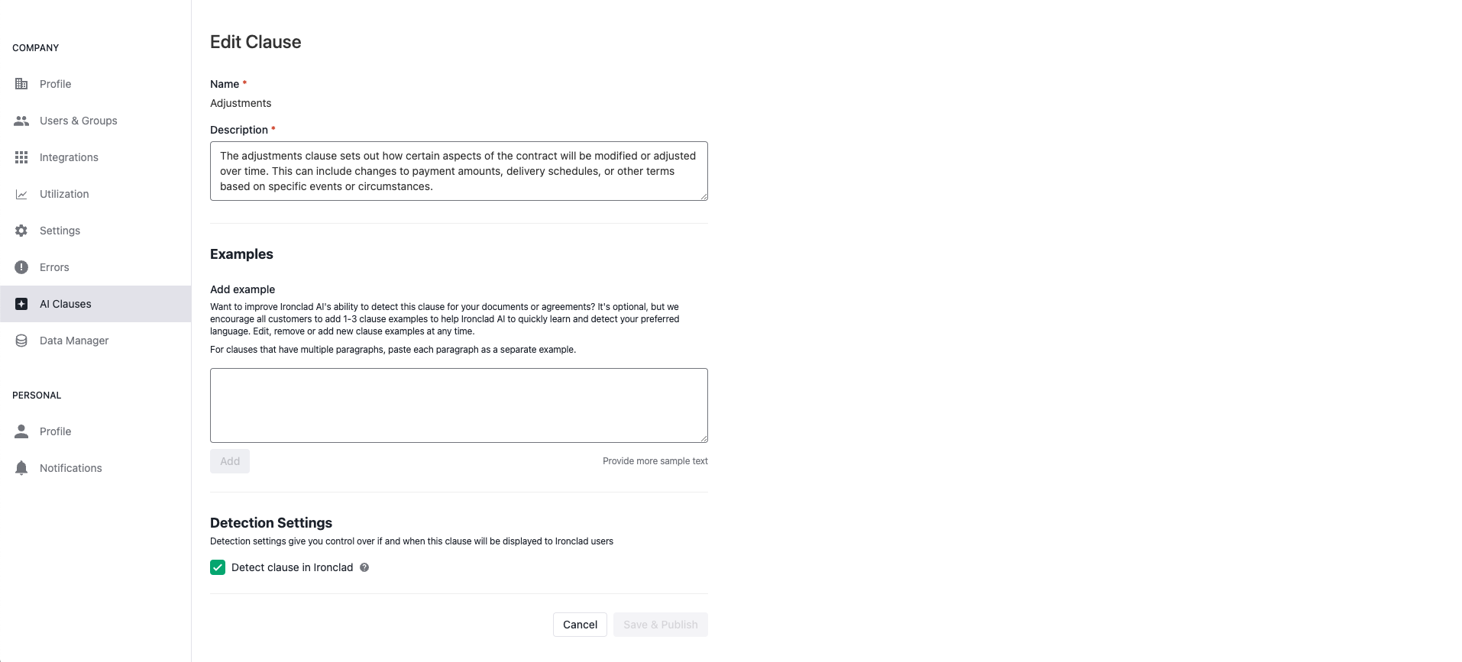Click the Add example button
Viewport: 1462px width, 662px height.
[x=230, y=461]
